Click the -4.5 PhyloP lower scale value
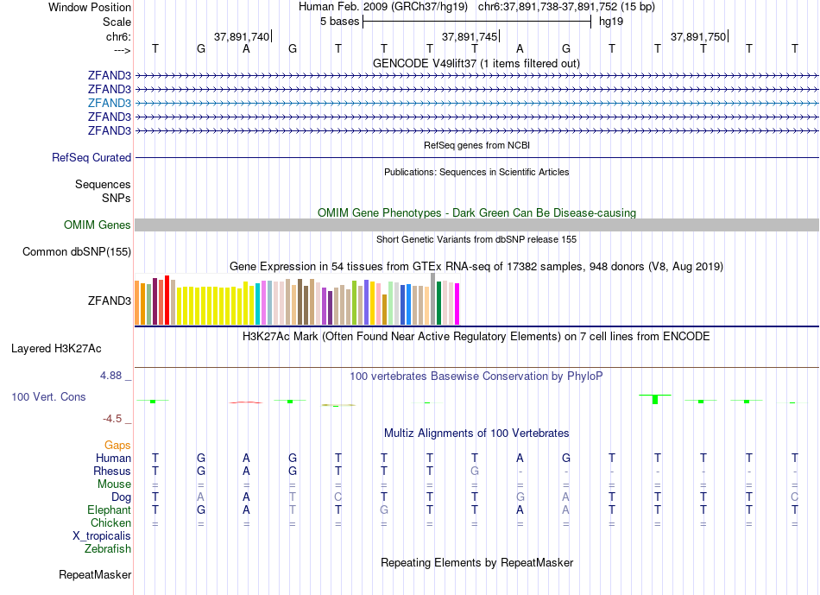This screenshot has height=595, width=820. [112, 419]
